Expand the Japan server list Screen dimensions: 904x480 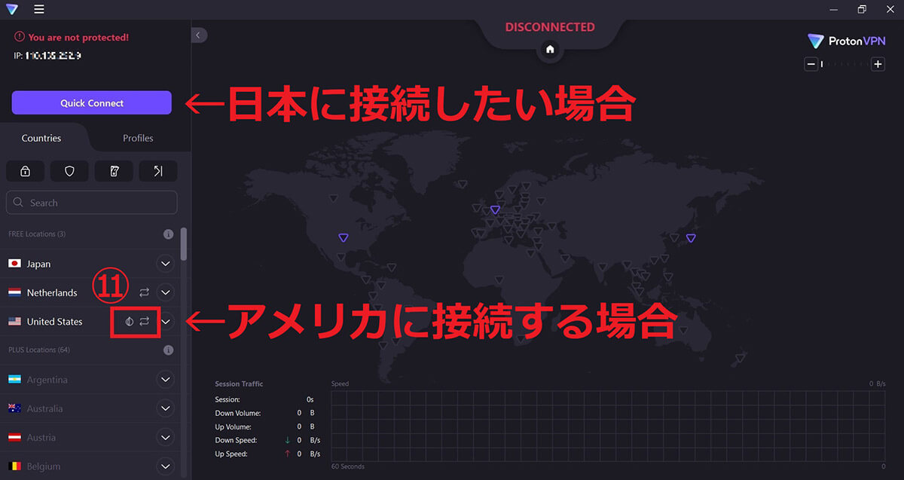click(x=165, y=264)
